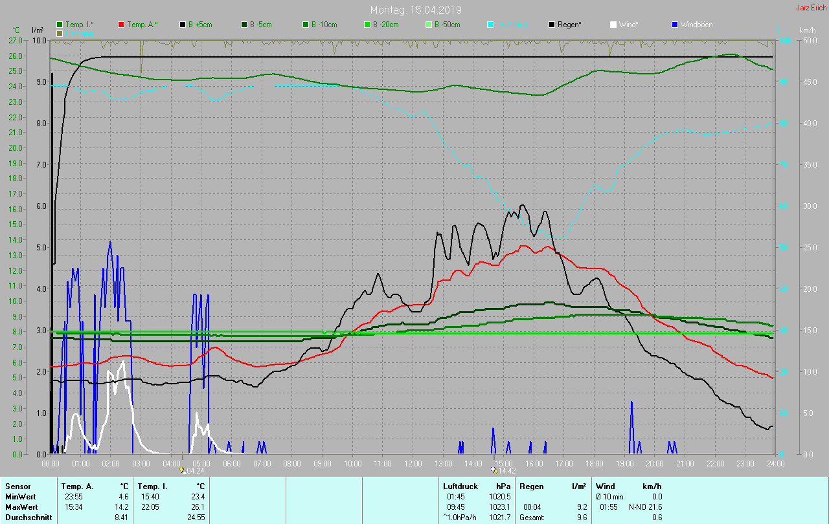Click the white Wind legend swatch

click(613, 25)
